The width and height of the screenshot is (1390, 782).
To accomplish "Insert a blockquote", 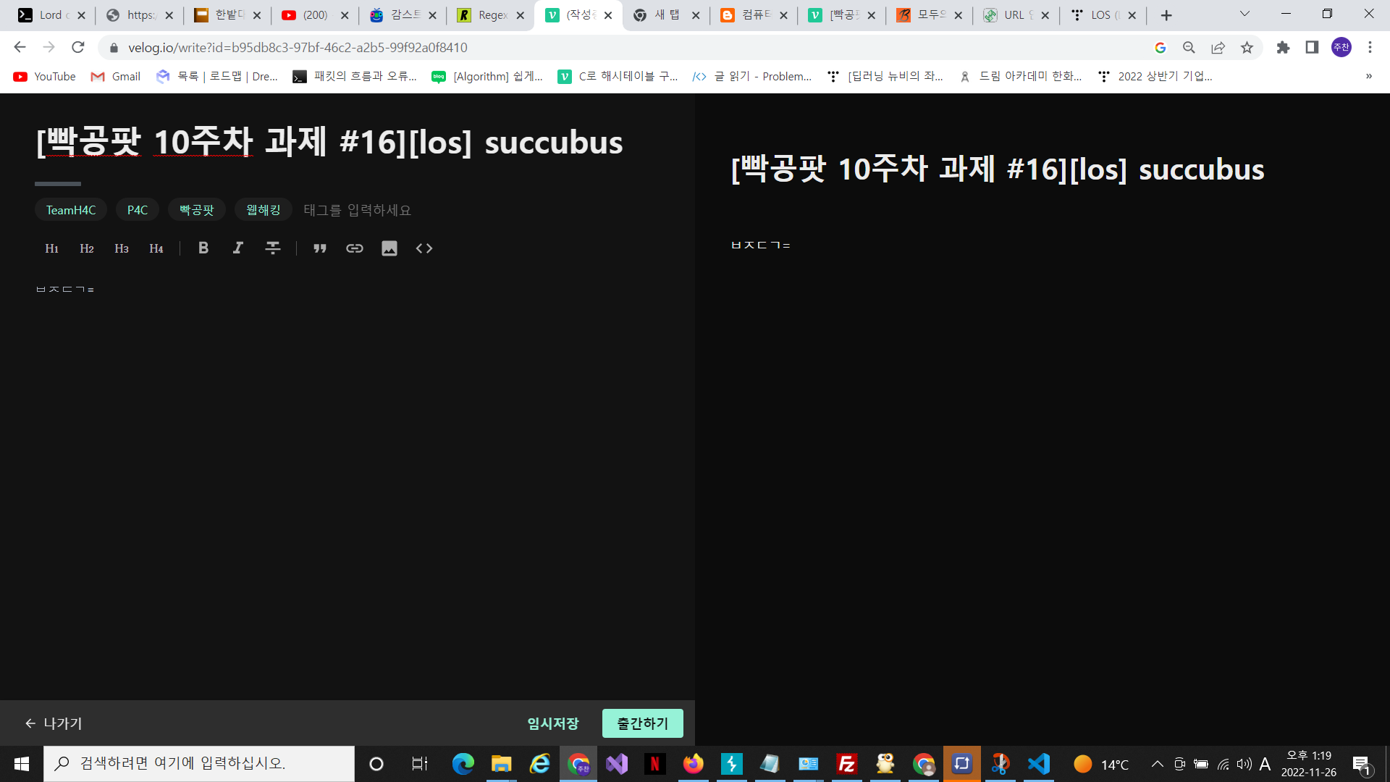I will (319, 248).
